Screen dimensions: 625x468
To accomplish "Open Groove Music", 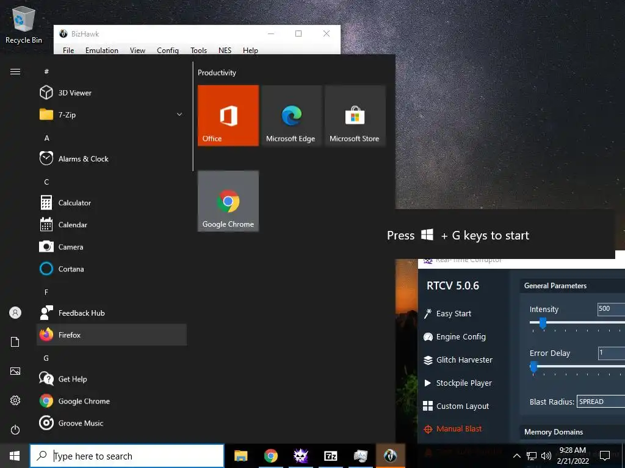I will 112,423.
